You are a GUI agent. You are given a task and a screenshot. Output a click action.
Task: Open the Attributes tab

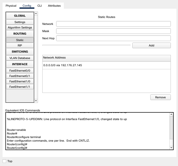coord(54,6)
